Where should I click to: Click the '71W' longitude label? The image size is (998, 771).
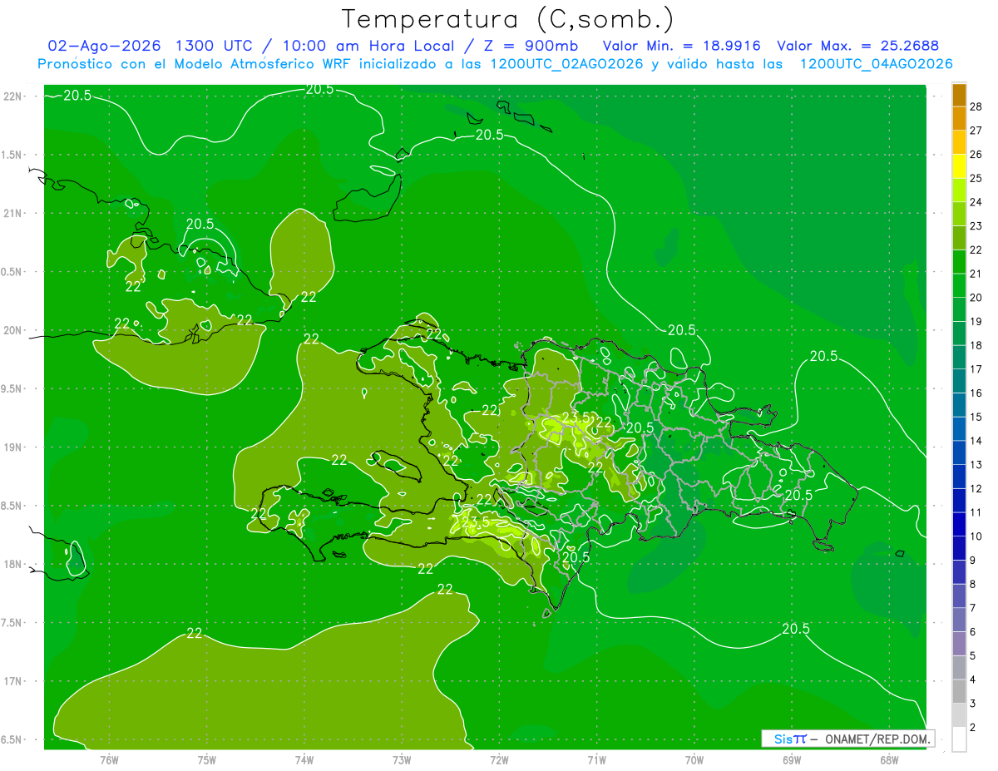[596, 760]
